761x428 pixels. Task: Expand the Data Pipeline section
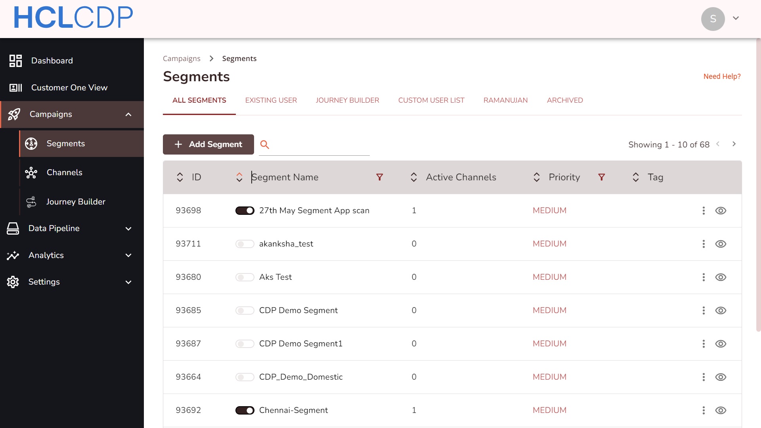(x=128, y=229)
